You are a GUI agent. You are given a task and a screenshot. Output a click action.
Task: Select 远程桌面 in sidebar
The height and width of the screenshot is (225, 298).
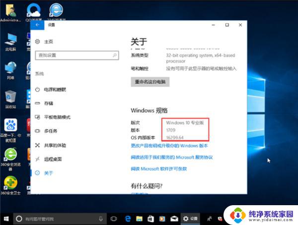point(53,159)
